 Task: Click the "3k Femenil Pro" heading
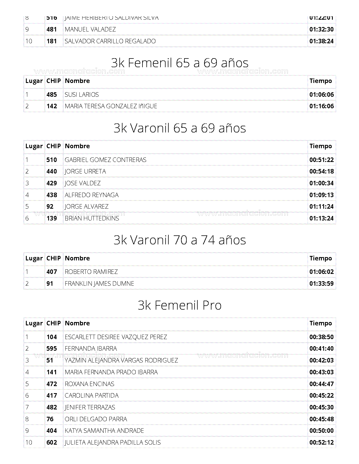180,305
